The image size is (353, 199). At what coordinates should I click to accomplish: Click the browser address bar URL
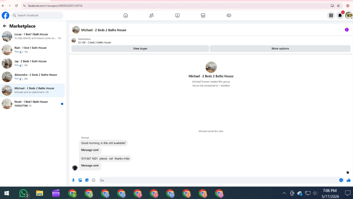(x=55, y=6)
